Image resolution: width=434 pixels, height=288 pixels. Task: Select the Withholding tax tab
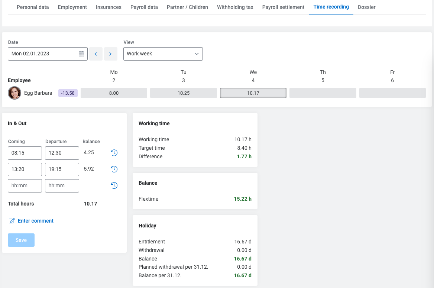coord(235,7)
